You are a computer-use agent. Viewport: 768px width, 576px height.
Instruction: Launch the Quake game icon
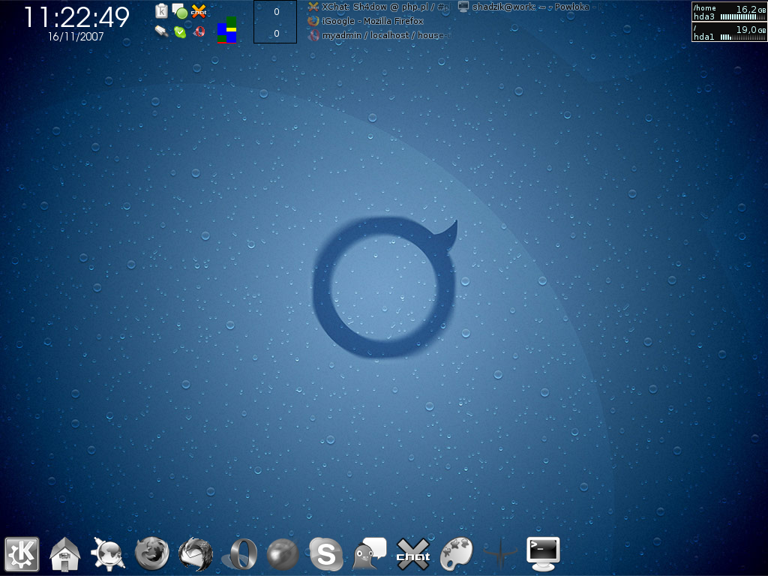click(500, 554)
